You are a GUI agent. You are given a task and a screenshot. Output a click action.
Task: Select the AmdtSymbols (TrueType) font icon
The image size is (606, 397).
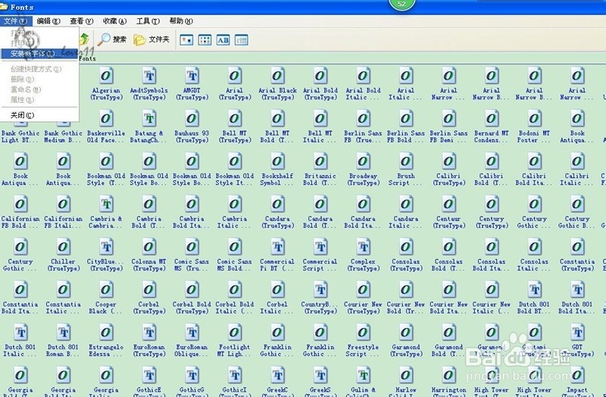click(x=149, y=75)
